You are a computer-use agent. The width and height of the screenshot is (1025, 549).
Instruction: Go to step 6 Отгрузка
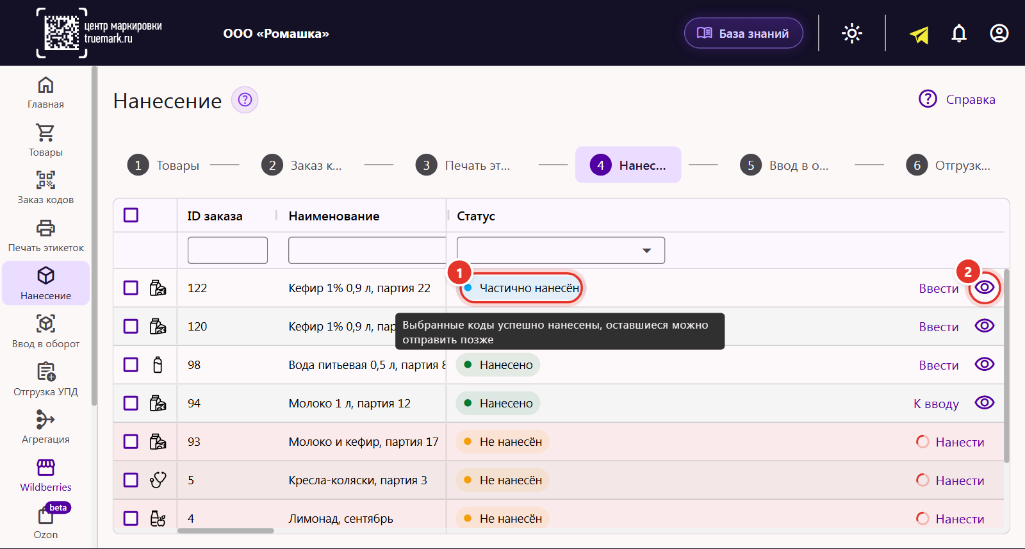(x=949, y=165)
